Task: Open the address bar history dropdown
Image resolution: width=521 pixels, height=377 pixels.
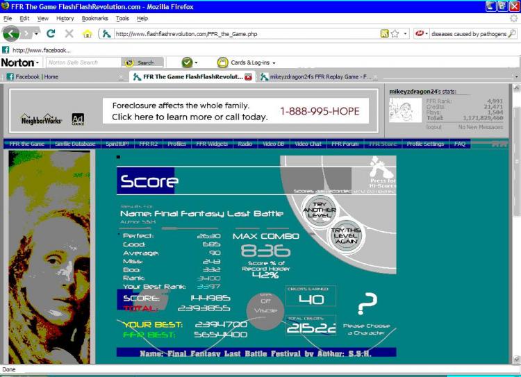Action: point(405,33)
